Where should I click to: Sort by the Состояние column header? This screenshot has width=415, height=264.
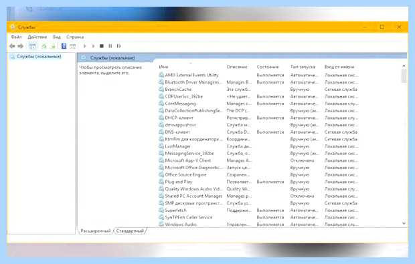268,67
